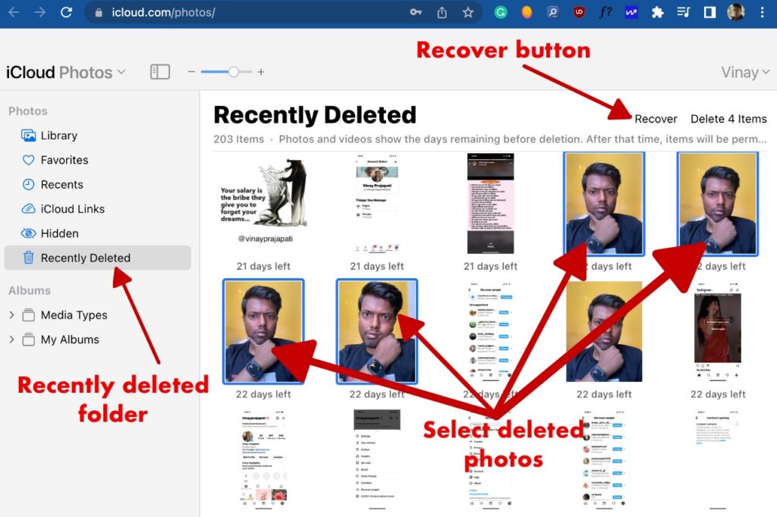Open the Chrome three-dot menu
Viewport: 777px width, 517px height.
click(x=762, y=12)
